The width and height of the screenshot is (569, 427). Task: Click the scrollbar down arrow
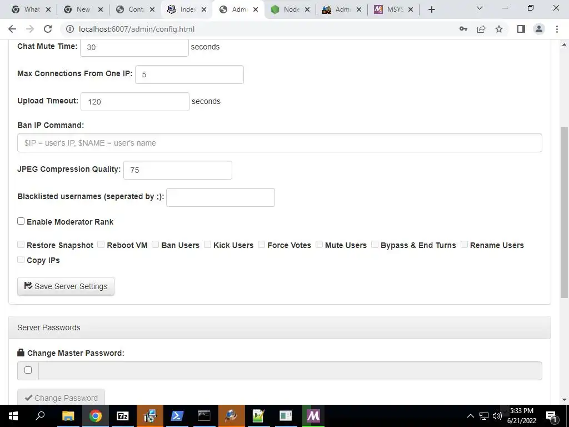[x=564, y=400]
